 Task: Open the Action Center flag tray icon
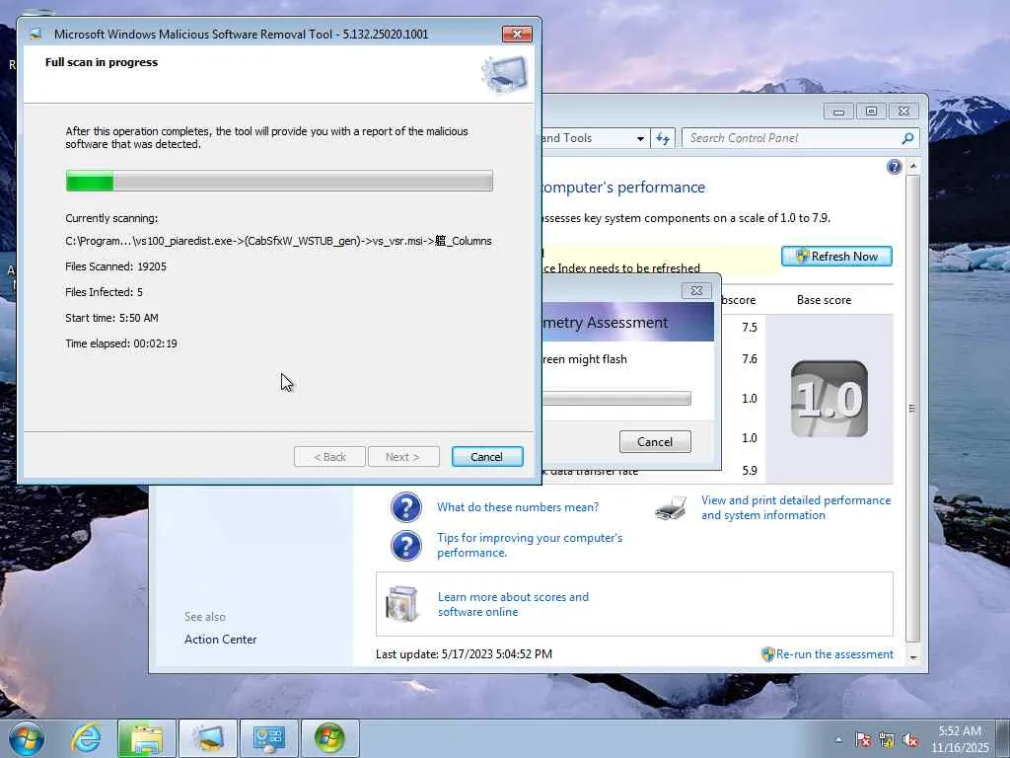pos(863,740)
